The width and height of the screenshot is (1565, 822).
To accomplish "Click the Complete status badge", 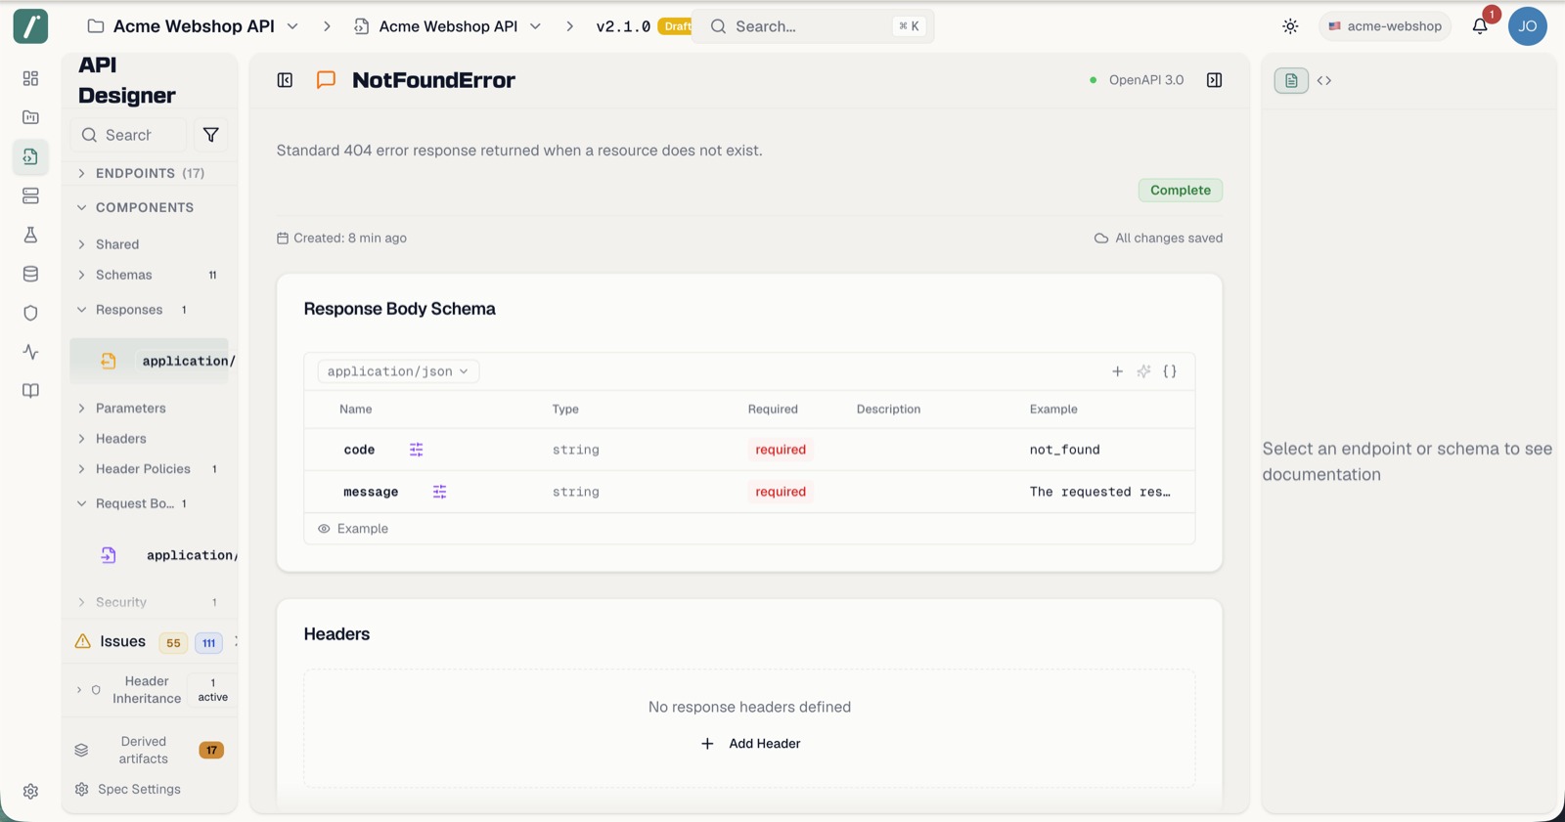I will pos(1180,191).
